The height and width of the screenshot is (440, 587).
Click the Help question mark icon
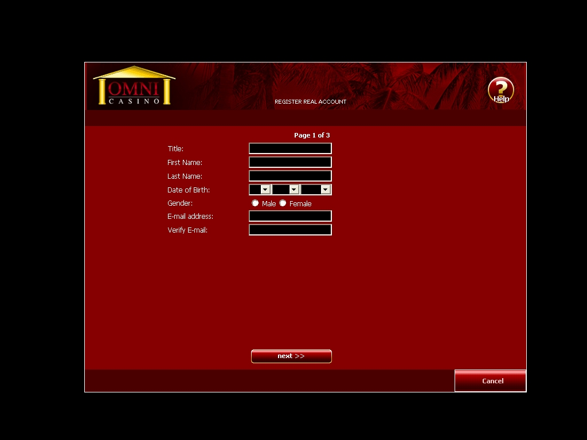[500, 90]
